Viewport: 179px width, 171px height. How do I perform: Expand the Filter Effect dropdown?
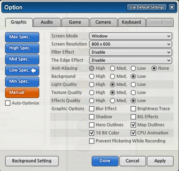(x=131, y=52)
